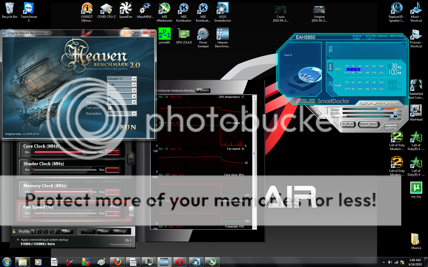Click the Fan Speed value field 38
Image resolution: width=428 pixels, height=267 pixels.
pyautogui.click(x=112, y=213)
